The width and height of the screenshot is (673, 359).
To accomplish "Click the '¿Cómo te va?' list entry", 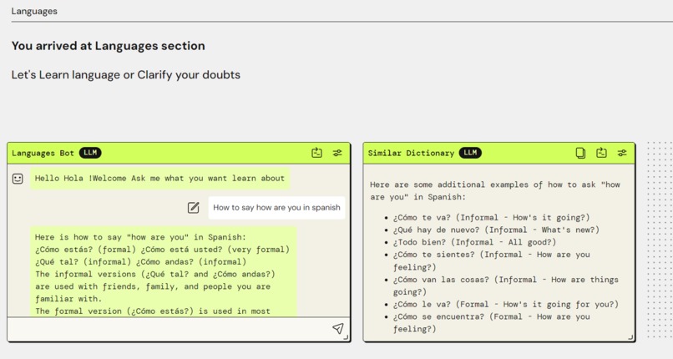I will [x=492, y=217].
